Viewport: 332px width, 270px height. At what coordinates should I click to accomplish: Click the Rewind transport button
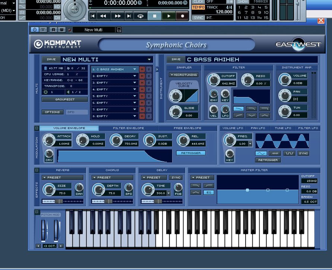click(103, 16)
